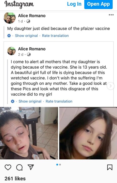Share post via paper plane icon
This screenshot has width=117, height=183.
(x=31, y=167)
